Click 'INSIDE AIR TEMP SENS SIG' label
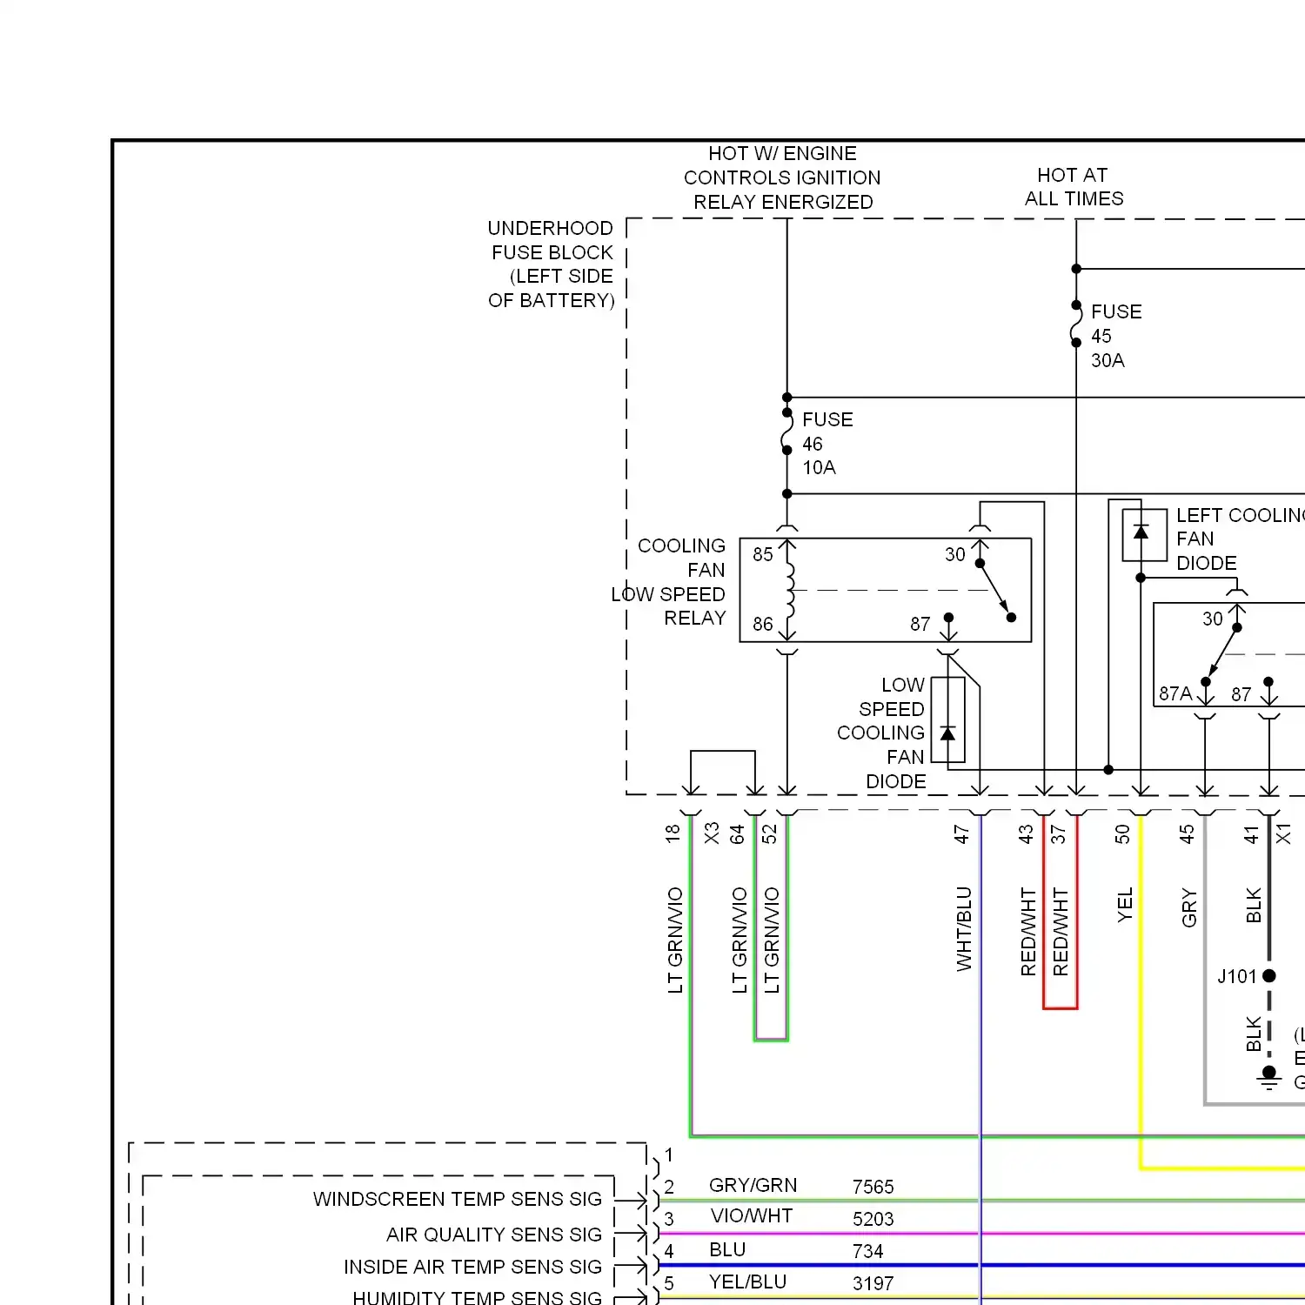The width and height of the screenshot is (1305, 1305). [472, 1267]
